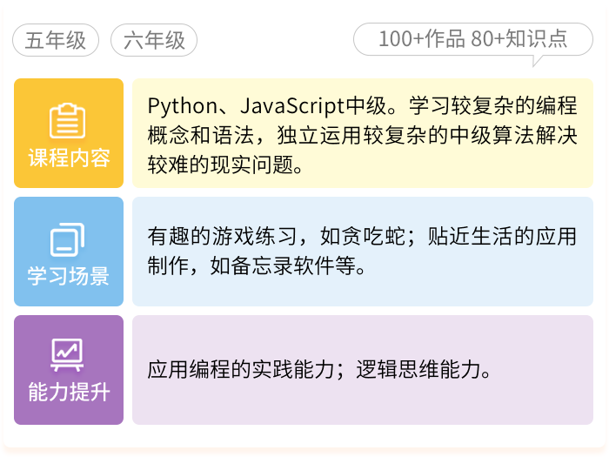This screenshot has width=609, height=457.
Task: Select the 五年级 grade tag
Action: (56, 40)
